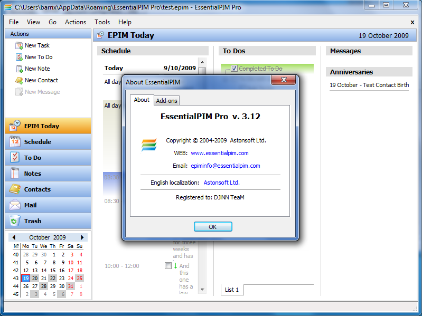The width and height of the screenshot is (422, 316).
Task: Toggle the Completed To Do checkbox
Action: [x=234, y=69]
